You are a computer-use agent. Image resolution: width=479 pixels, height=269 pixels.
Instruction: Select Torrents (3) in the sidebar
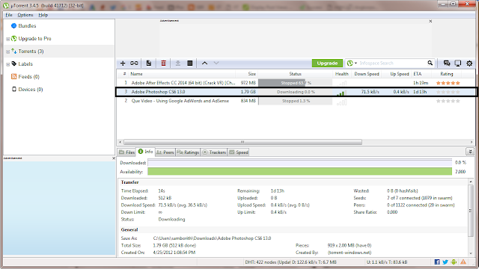pyautogui.click(x=31, y=52)
